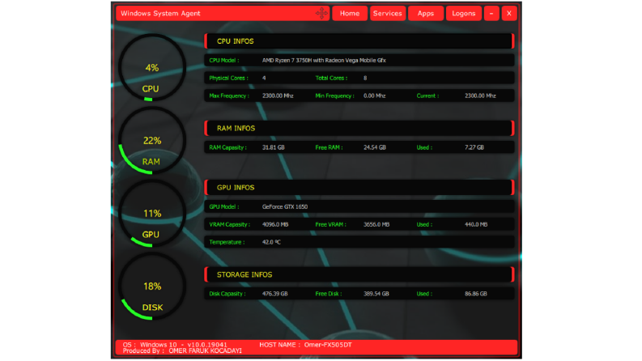This screenshot has height=361, width=642.
Task: Click the used VRAM value 440.0 MB
Action: (476, 224)
